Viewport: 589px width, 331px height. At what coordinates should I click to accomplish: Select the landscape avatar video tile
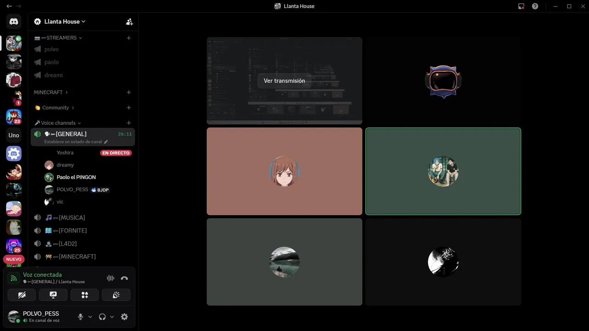(284, 262)
